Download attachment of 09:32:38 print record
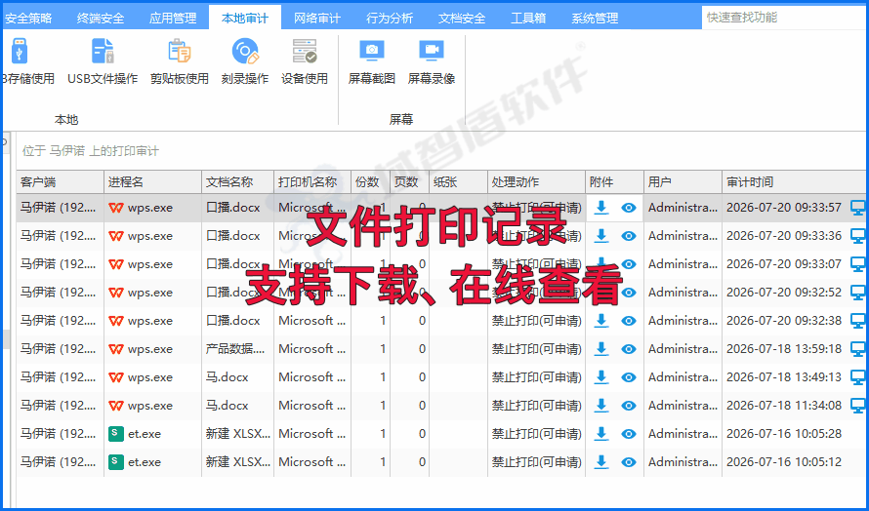The width and height of the screenshot is (869, 511). point(600,321)
